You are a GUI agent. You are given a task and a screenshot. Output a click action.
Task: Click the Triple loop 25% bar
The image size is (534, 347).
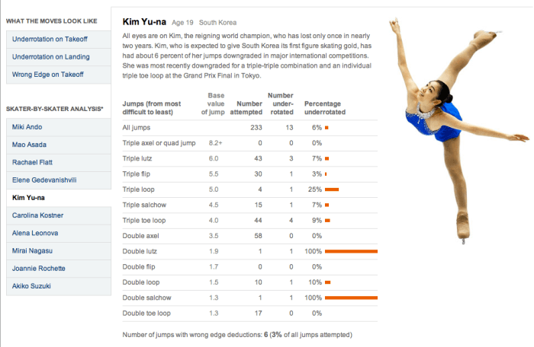332,189
